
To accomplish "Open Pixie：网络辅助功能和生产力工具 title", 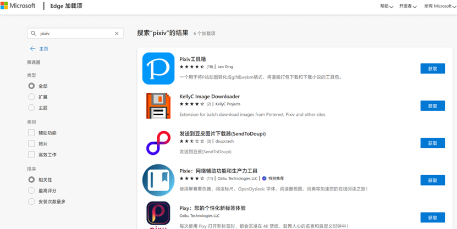I will [218, 171].
